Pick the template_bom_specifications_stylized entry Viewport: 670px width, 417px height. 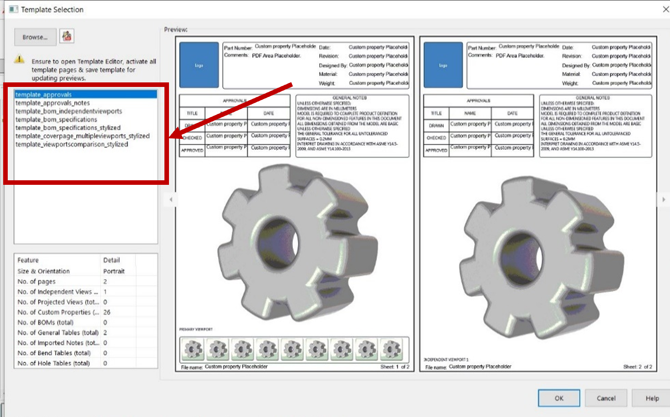tap(68, 128)
